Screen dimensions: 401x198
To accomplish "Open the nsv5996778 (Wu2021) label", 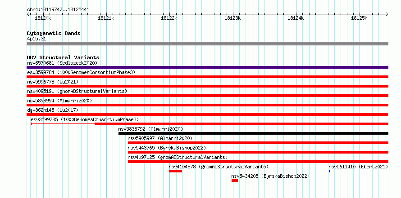I will pyautogui.click(x=53, y=82).
